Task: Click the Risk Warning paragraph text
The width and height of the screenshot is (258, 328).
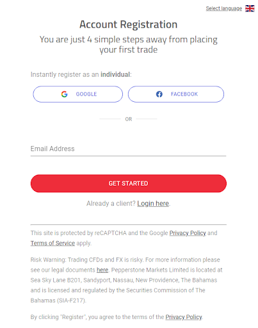Action: 126,280
